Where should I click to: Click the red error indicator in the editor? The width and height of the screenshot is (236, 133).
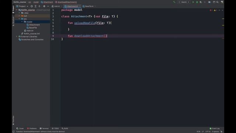click(x=211, y=10)
